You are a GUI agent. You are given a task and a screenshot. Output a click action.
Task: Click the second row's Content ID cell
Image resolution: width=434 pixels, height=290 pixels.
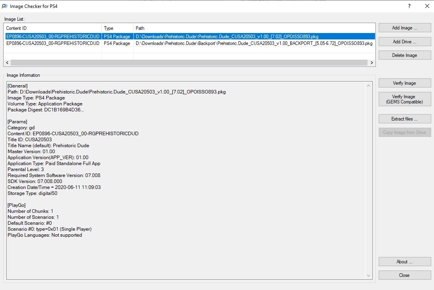53,43
